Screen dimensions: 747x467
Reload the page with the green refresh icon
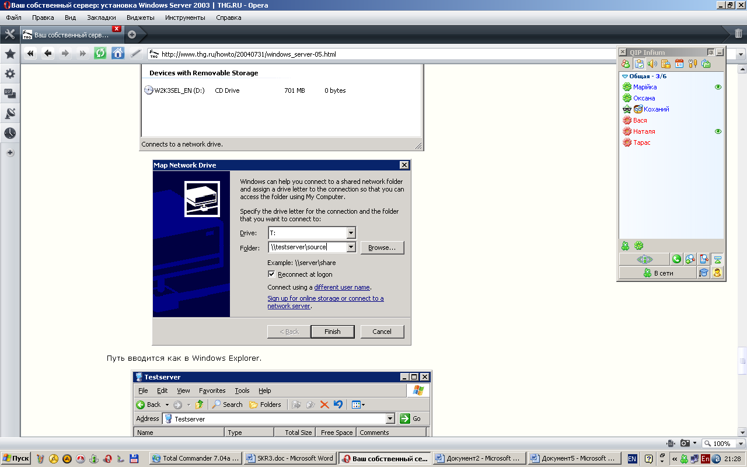(100, 54)
